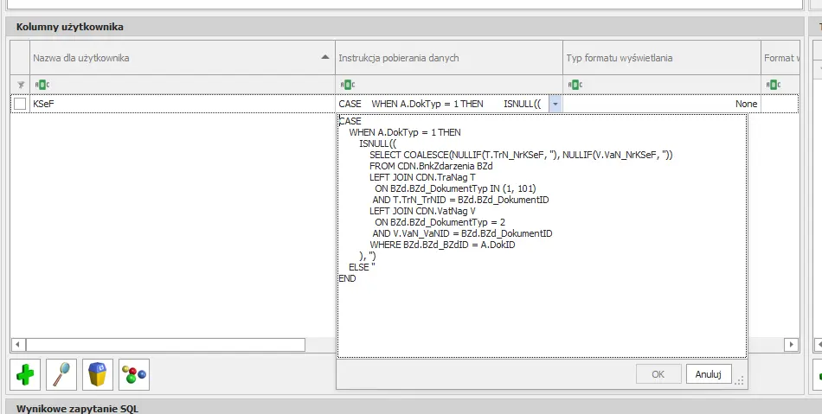Collapse the SQL instruction dropdown arrow

coord(555,105)
